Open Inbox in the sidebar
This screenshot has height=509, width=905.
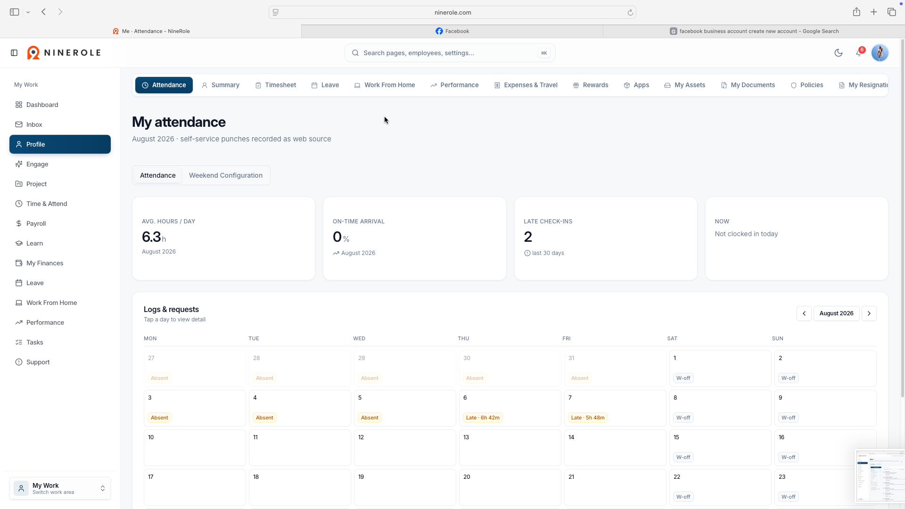(60, 124)
